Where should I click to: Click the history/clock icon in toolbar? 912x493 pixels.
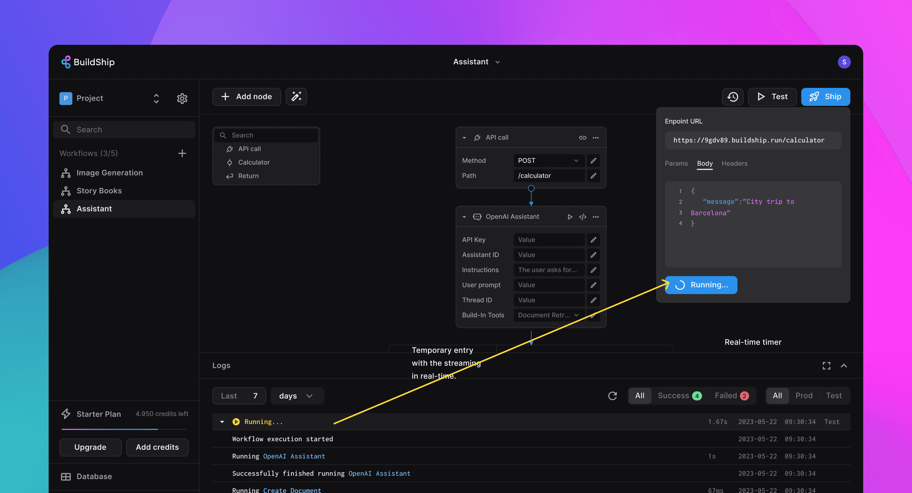tap(732, 96)
